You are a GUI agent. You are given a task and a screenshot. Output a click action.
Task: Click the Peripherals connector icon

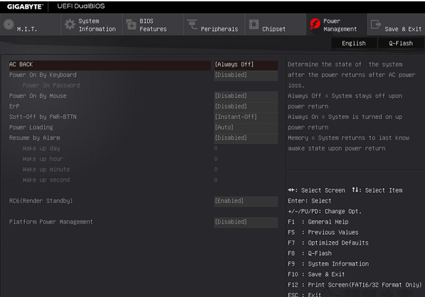coord(193,24)
